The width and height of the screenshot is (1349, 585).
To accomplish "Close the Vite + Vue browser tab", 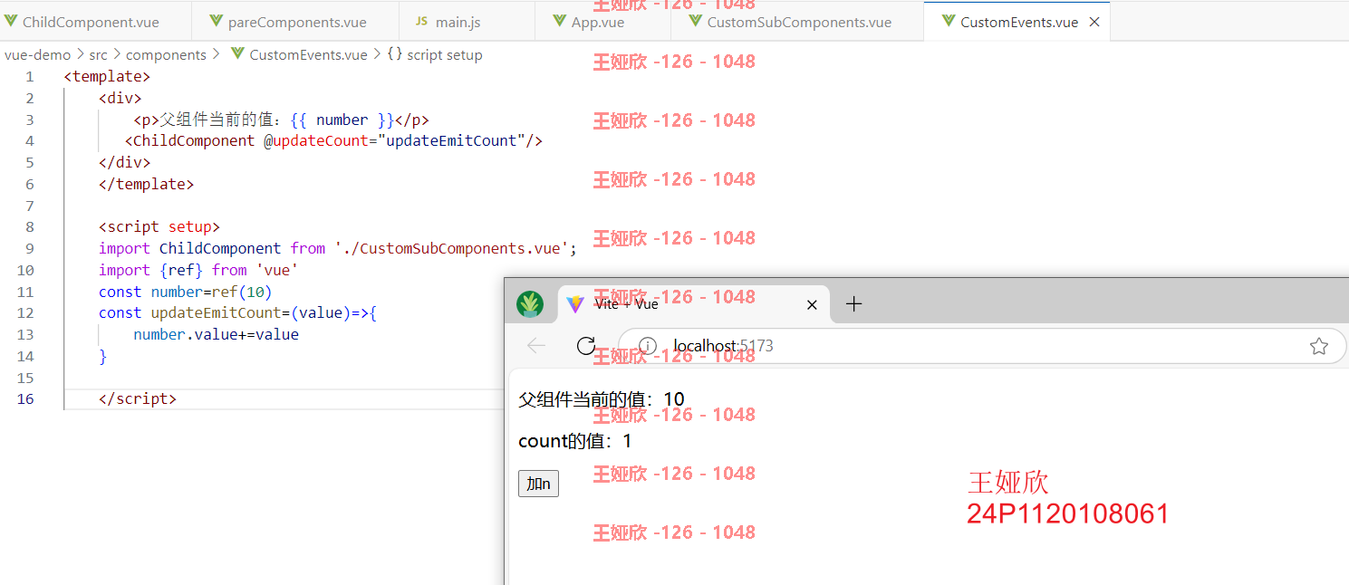I will (x=812, y=305).
